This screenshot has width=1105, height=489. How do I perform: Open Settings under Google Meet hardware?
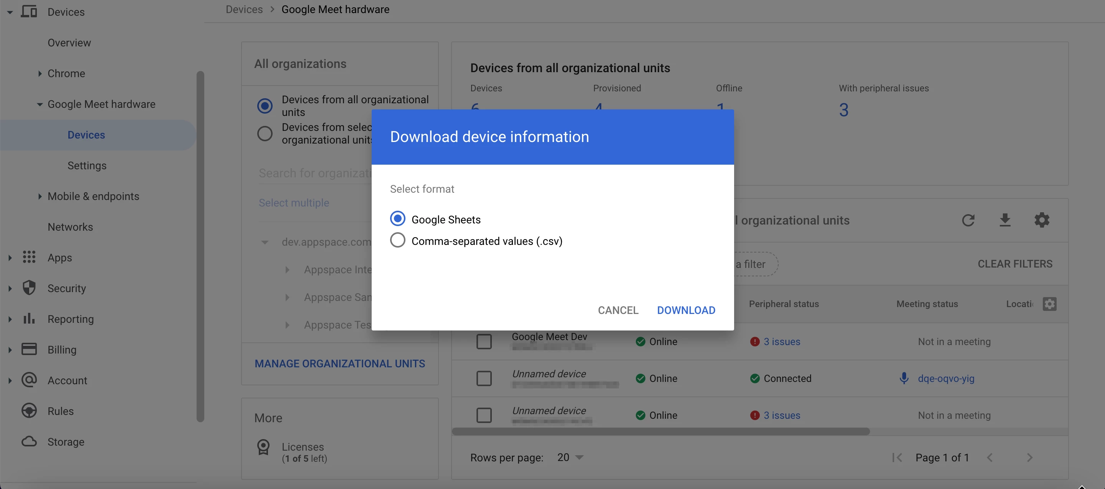tap(87, 165)
